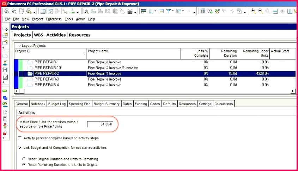Click the Bars formatting icon
The image size is (298, 171).
[x=144, y=11]
